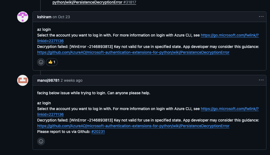Open go.microsoft.com fwlink in kshiram's comment
Screen dimensions: 270x155
pyautogui.click(x=230, y=35)
